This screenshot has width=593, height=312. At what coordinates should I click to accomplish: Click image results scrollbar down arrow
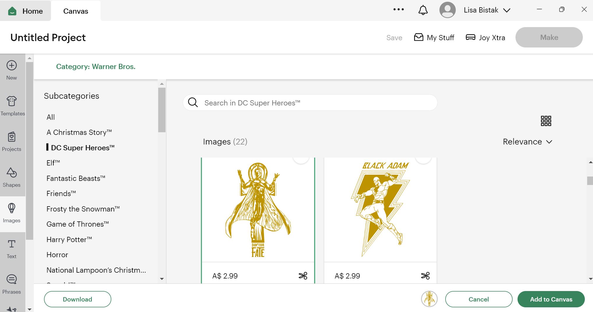(590, 279)
